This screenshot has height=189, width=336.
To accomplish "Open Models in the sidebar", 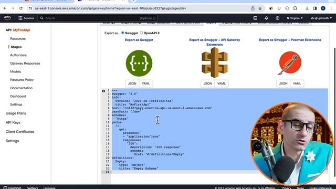I will (15, 71).
